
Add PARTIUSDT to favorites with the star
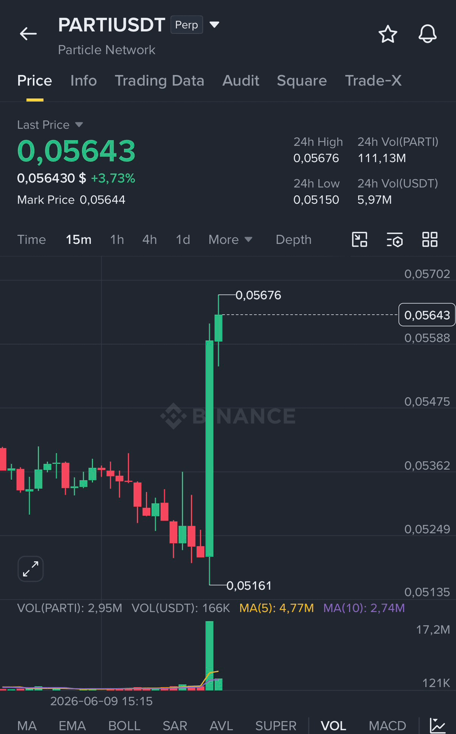click(388, 34)
